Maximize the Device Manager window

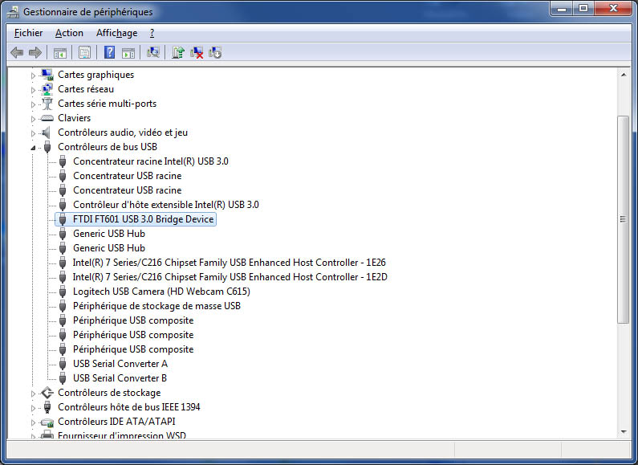583,9
